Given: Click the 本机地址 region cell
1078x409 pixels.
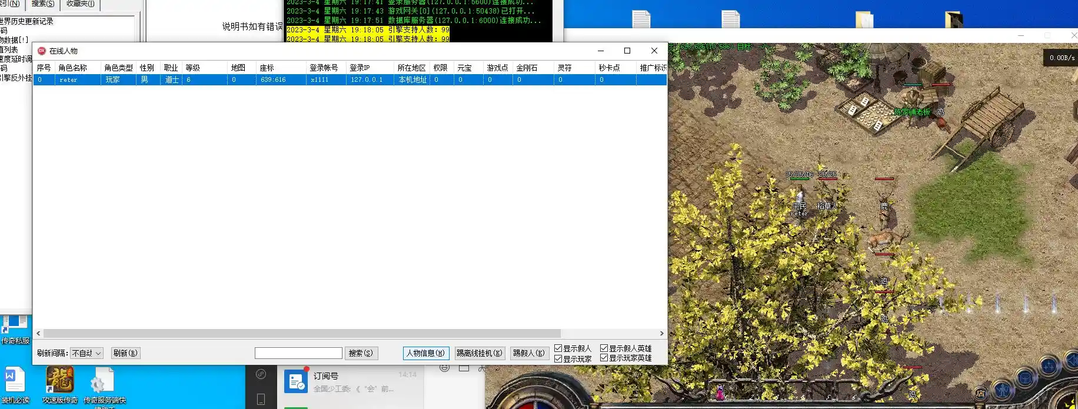Looking at the screenshot, I should click(x=412, y=79).
